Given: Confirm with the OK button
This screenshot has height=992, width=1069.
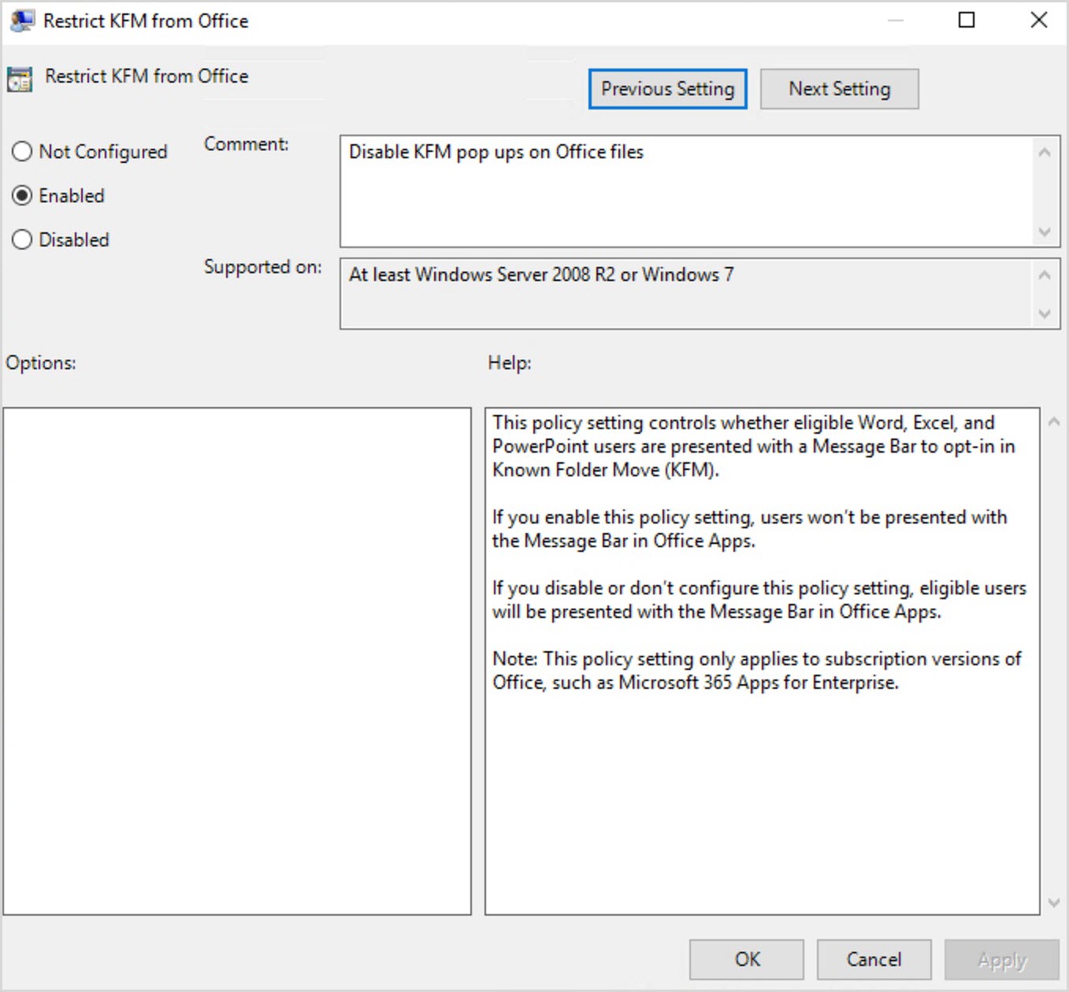Looking at the screenshot, I should 747,959.
